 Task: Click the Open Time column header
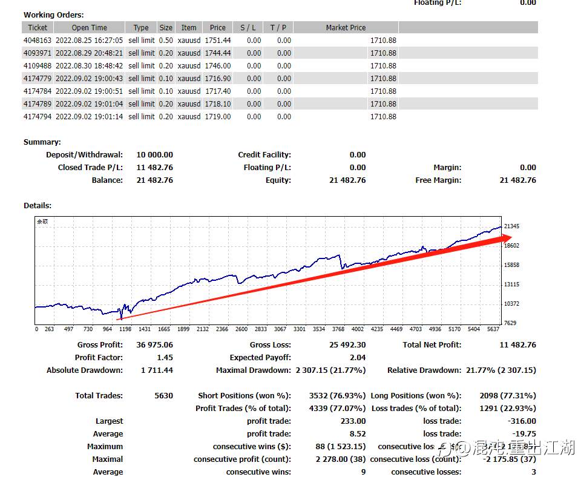(90, 28)
